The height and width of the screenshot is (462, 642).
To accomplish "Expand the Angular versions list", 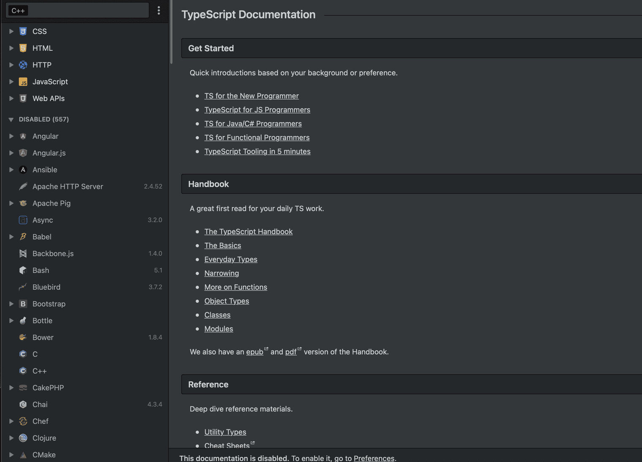I will click(11, 136).
